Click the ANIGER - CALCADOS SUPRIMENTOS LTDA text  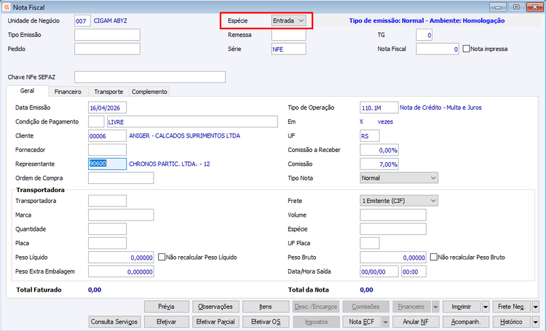pos(184,136)
